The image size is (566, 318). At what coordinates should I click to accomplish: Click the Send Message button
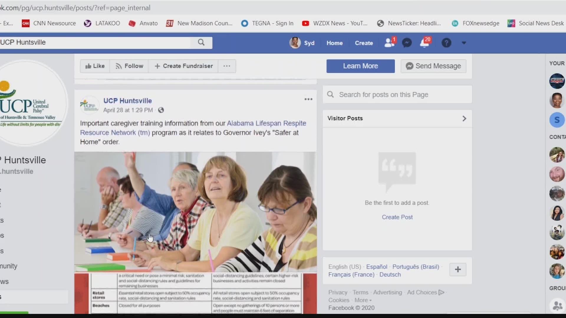coord(433,66)
